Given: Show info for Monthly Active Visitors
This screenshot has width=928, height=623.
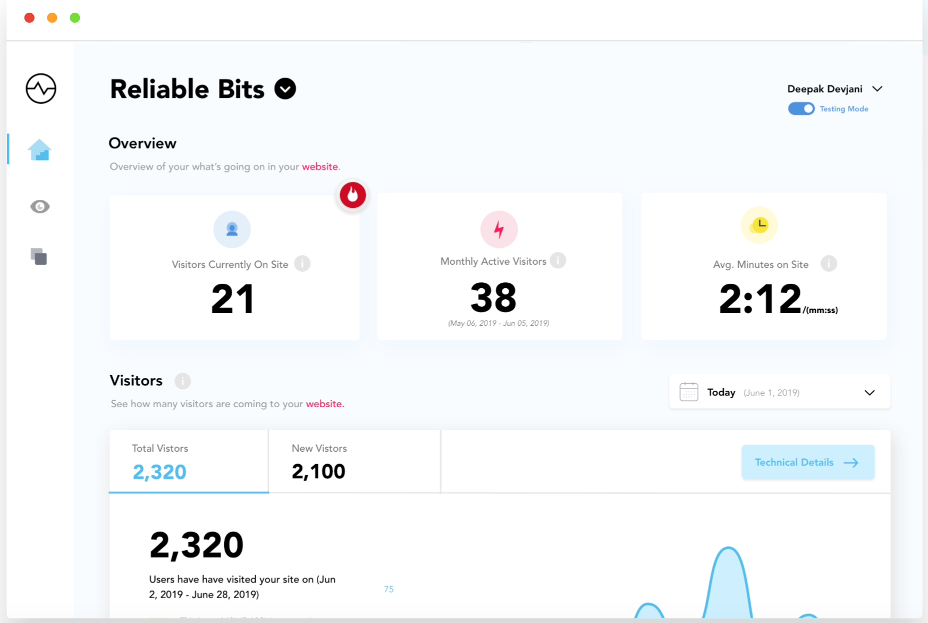Looking at the screenshot, I should click(x=558, y=260).
